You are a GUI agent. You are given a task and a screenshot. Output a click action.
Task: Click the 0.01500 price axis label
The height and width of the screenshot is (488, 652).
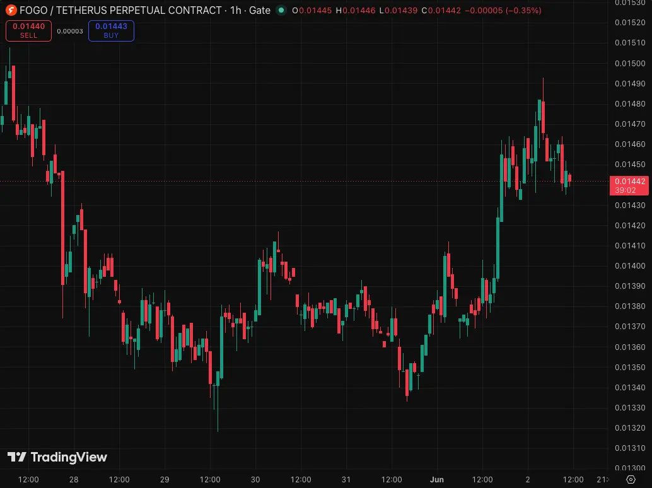pyautogui.click(x=630, y=63)
